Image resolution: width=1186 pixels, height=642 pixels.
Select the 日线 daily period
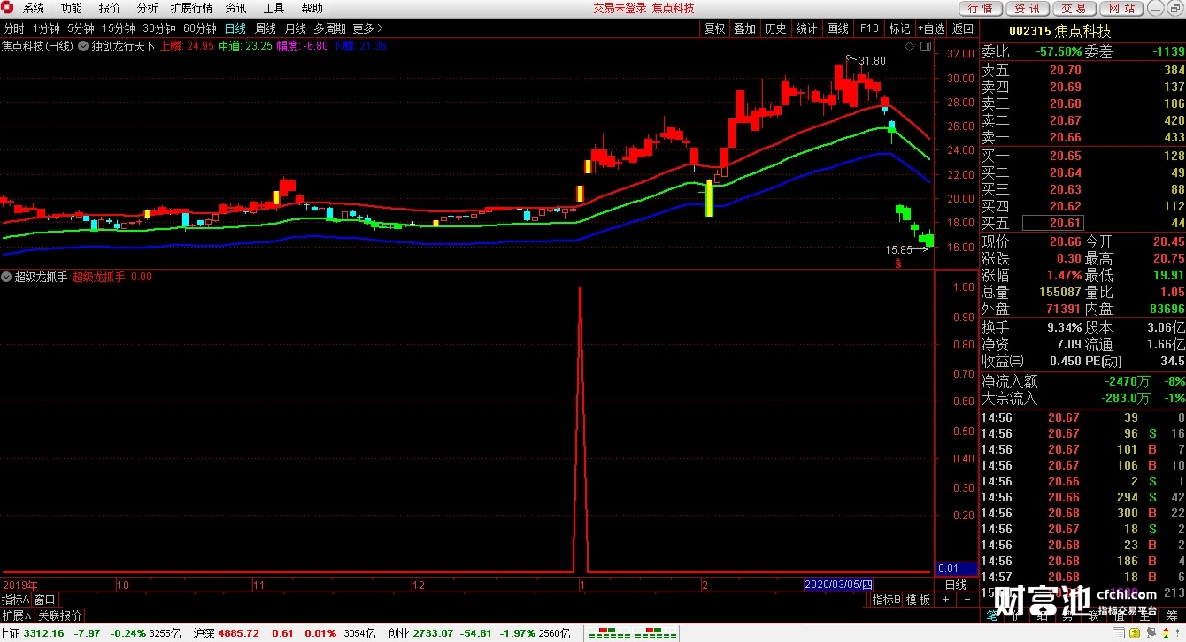235,28
